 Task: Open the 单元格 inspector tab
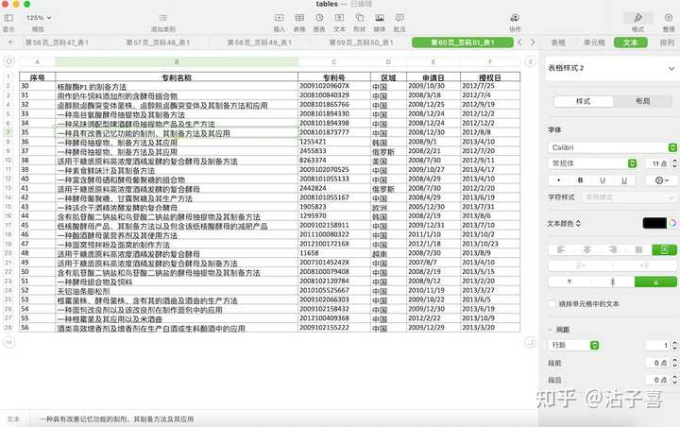[x=594, y=43]
